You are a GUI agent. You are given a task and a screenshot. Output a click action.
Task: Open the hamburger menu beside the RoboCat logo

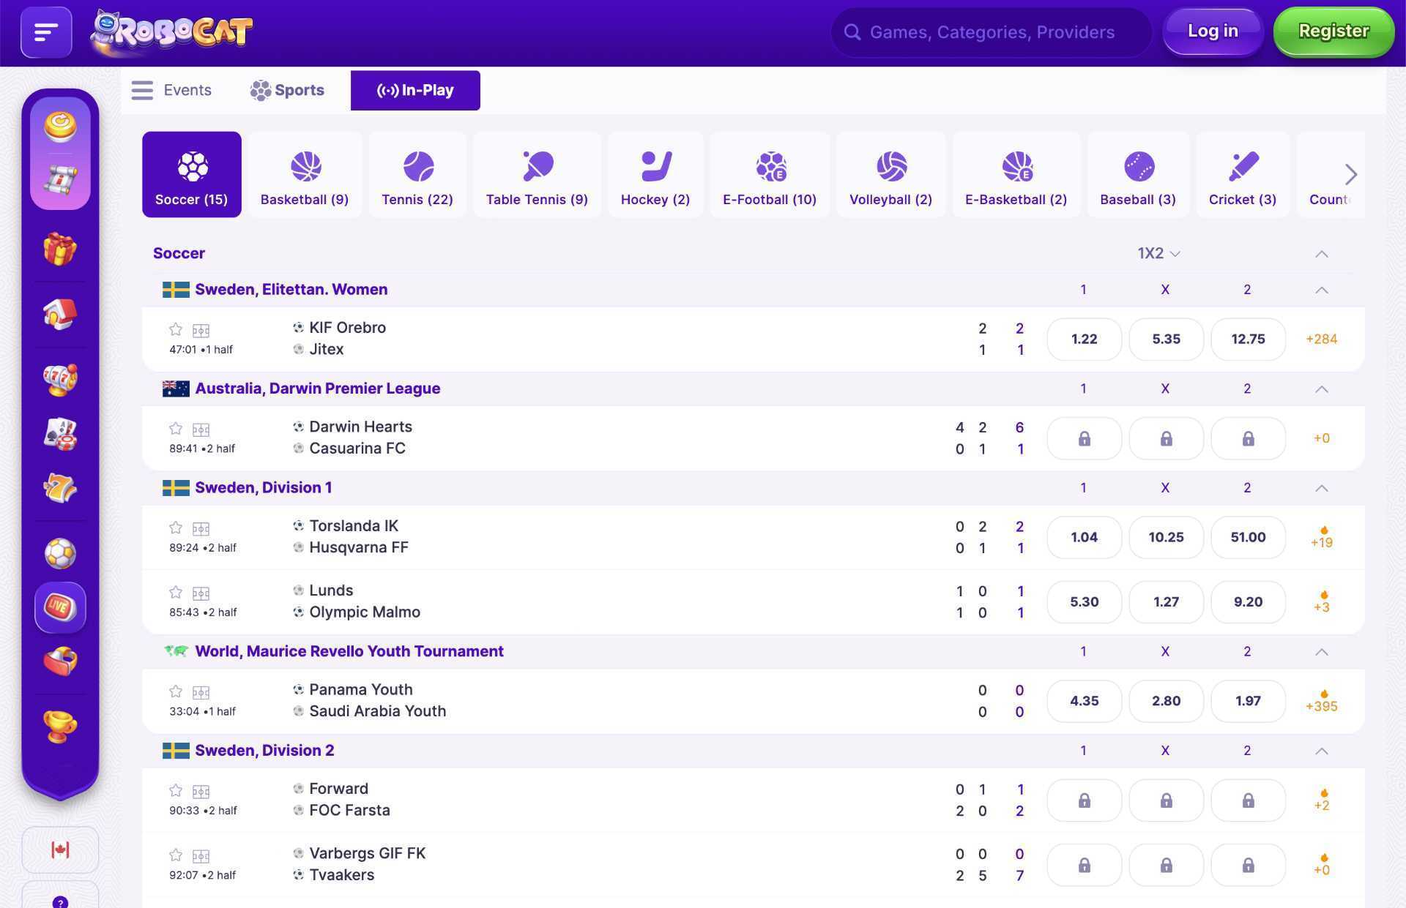[x=45, y=32]
